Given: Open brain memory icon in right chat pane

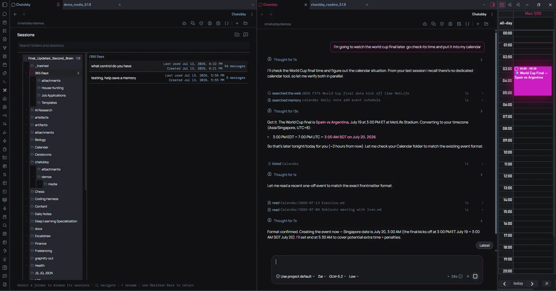Looking at the screenshot, I should [x=450, y=24].
